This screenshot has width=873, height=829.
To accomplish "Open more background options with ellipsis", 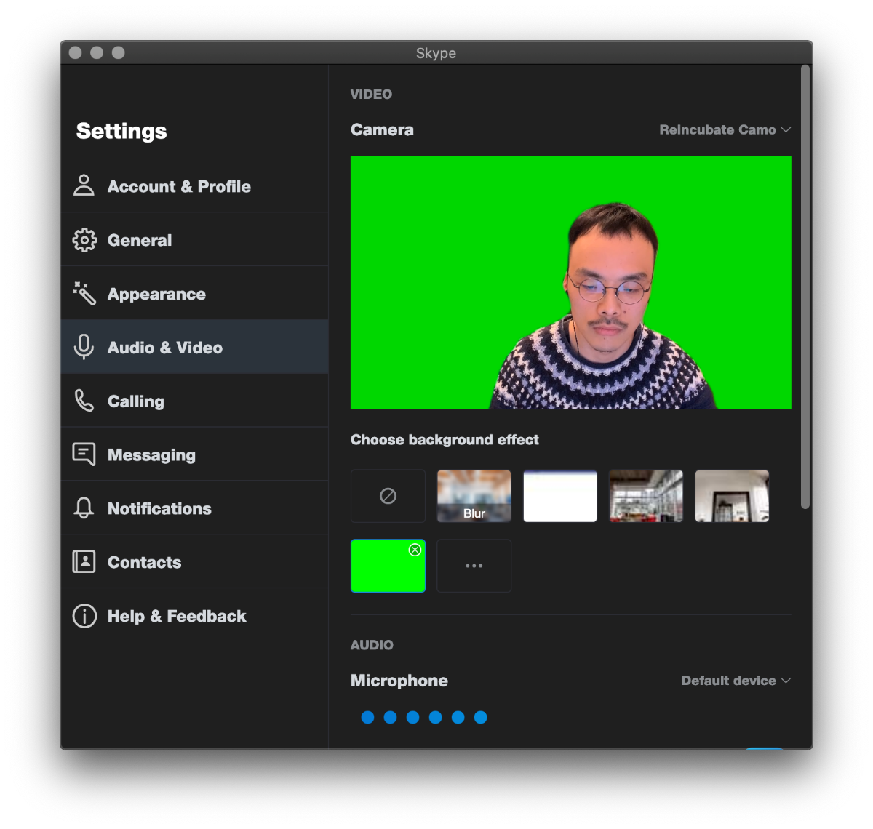I will (474, 566).
